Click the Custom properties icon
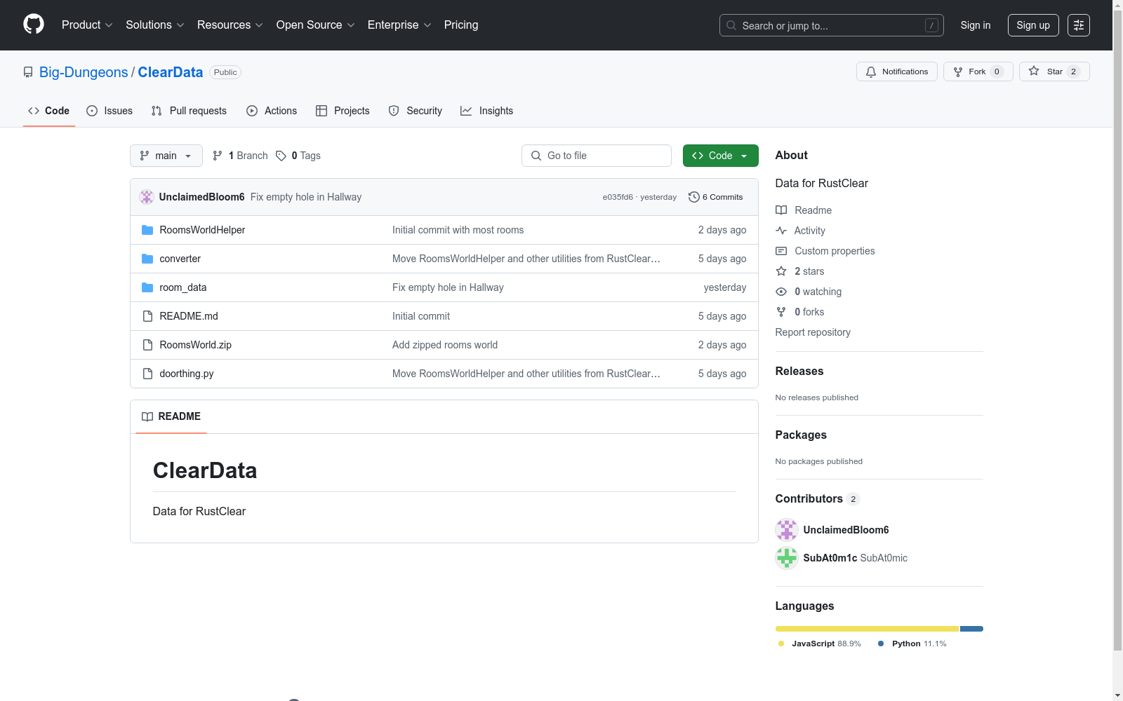Viewport: 1123px width, 701px height. (x=781, y=251)
